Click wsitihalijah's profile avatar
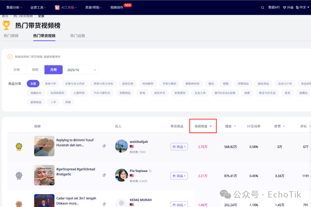The image size is (311, 207). (x=121, y=146)
